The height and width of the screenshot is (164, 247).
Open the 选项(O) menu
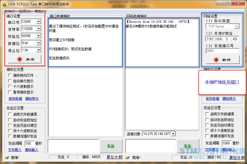25,11
